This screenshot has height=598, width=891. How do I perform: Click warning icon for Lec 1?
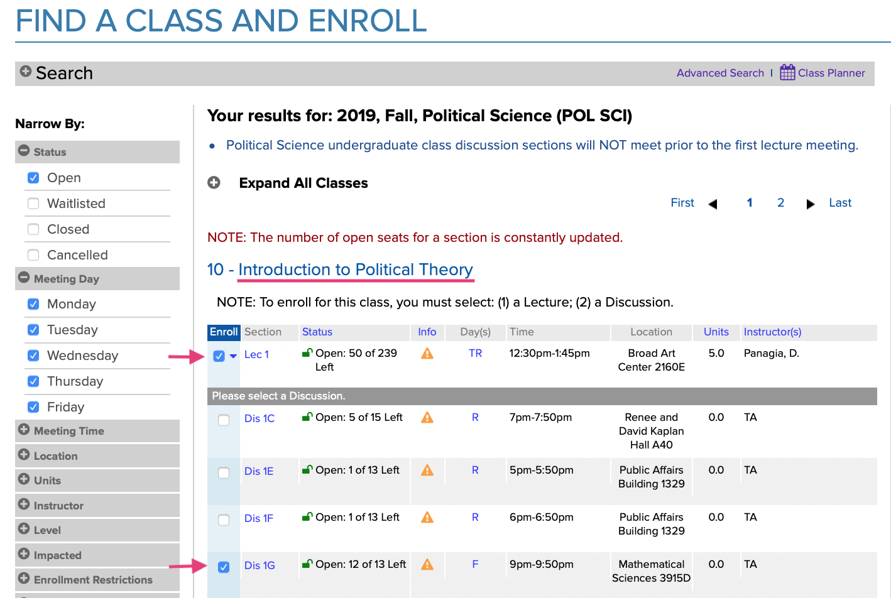(x=427, y=354)
